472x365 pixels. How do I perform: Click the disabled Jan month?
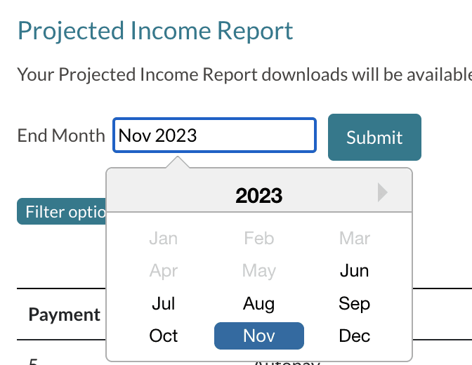(x=164, y=239)
